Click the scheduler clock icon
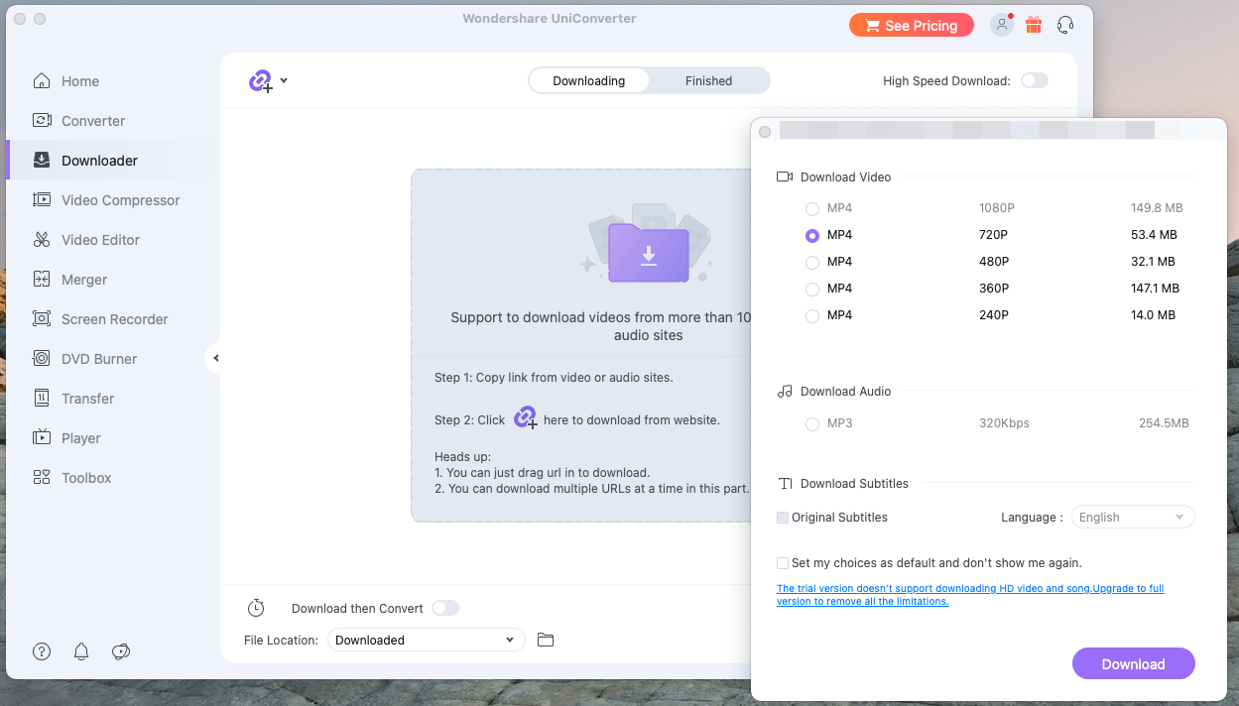Screen dimensions: 1239x706 (x=256, y=608)
